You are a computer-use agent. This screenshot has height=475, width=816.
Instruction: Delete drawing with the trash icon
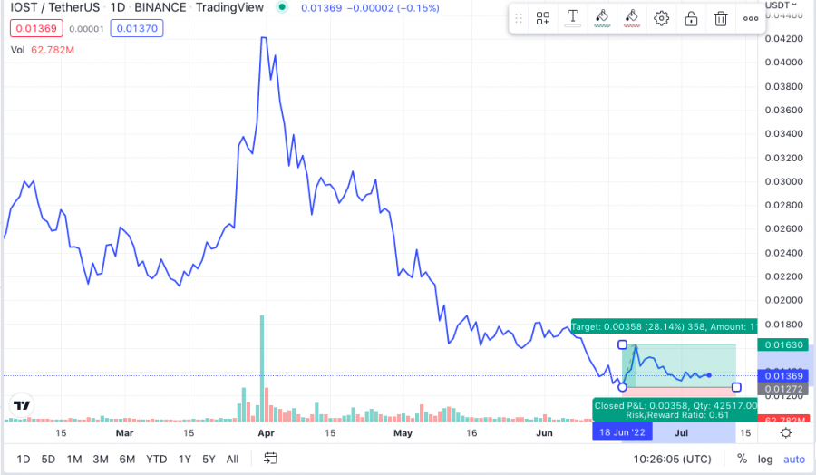point(721,19)
